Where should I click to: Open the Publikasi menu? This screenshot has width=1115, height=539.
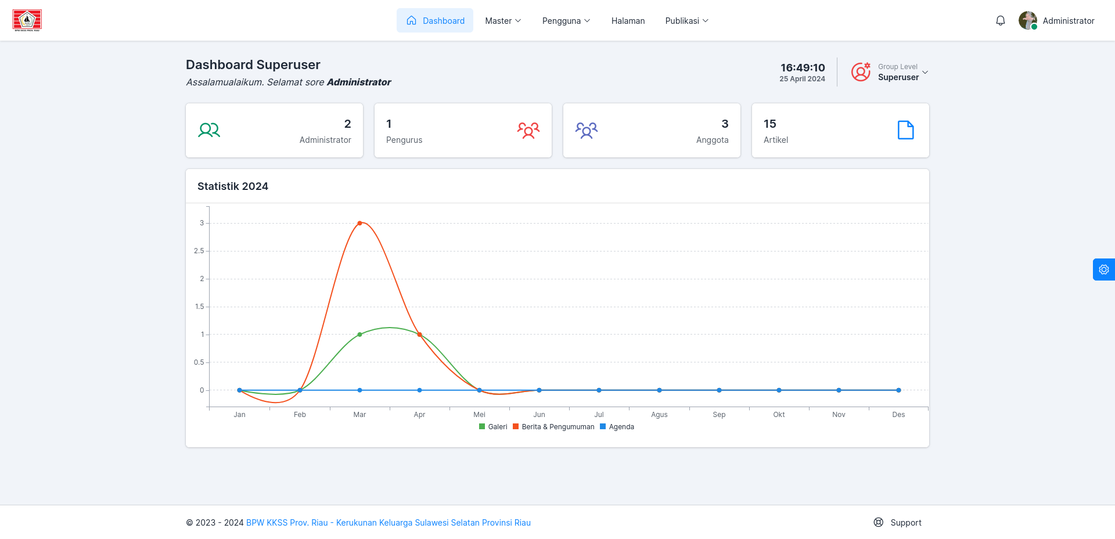(686, 20)
